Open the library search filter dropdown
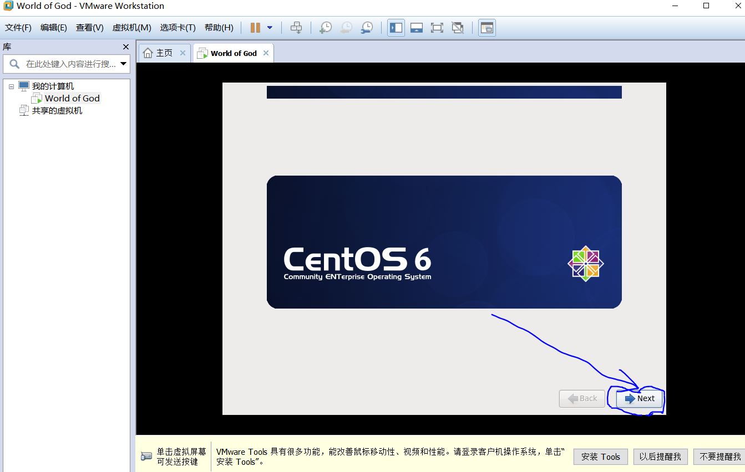Viewport: 745px width, 472px height. [124, 64]
